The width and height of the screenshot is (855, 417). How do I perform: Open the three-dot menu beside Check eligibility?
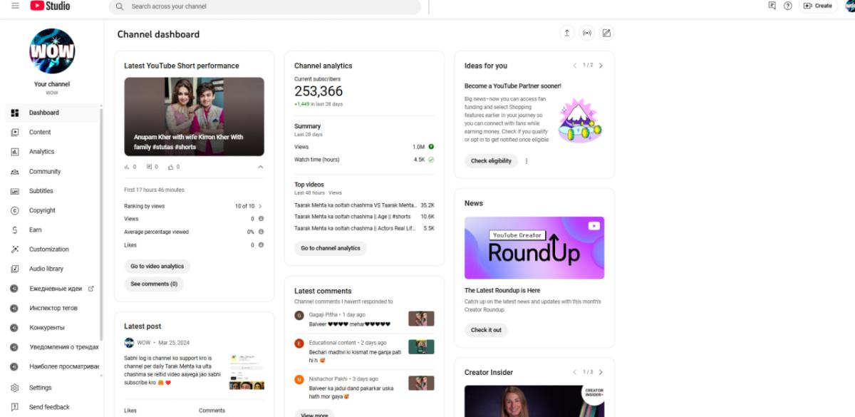(527, 161)
